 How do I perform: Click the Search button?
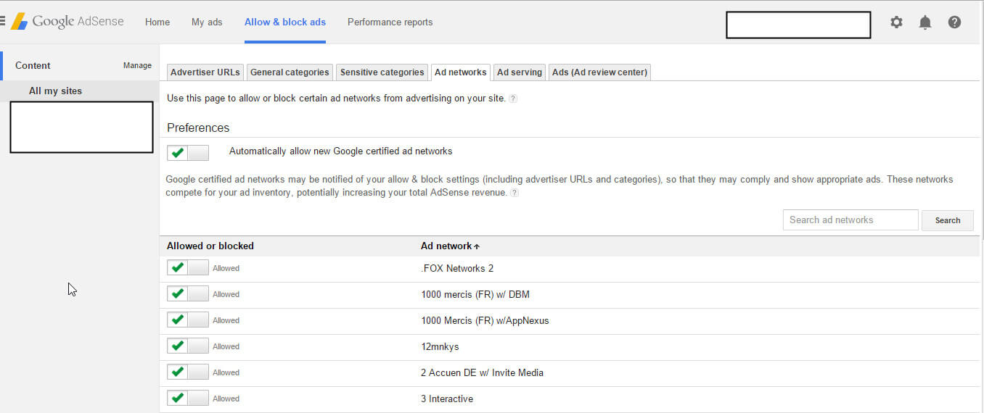948,220
